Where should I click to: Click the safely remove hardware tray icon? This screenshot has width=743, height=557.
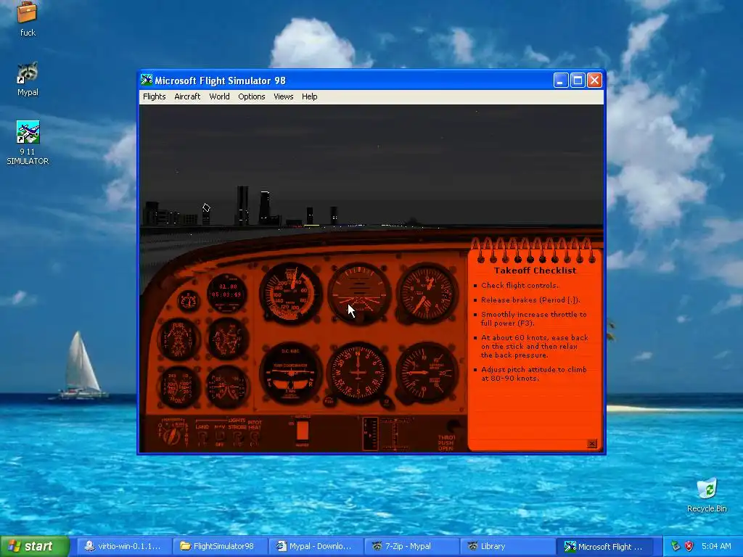coord(676,546)
